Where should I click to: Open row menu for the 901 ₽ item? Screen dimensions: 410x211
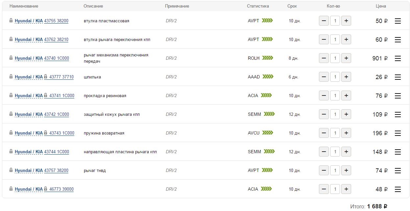click(x=398, y=58)
